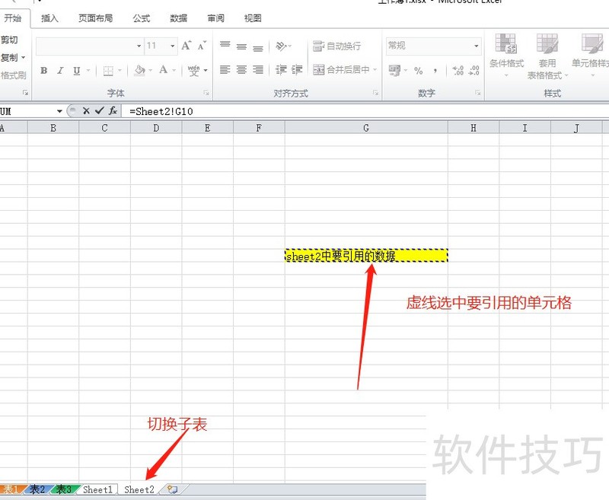Cancel formula entry with the X button

pos(86,110)
